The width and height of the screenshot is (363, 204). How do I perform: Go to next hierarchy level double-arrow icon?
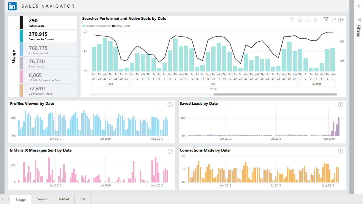(x=308, y=20)
